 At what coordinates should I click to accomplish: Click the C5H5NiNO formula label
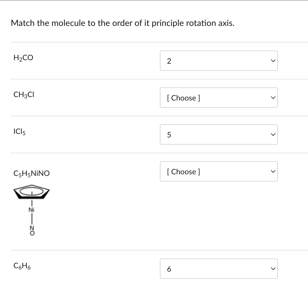pyautogui.click(x=31, y=174)
